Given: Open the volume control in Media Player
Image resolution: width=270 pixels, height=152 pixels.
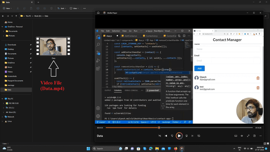Looking at the screenshot, I should (x=242, y=135).
